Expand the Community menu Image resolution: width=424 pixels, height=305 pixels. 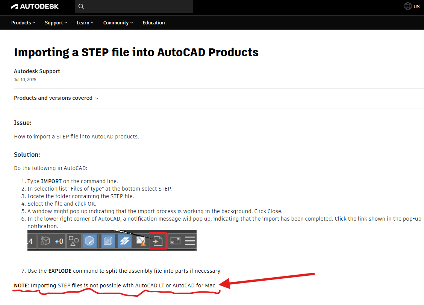pyautogui.click(x=118, y=23)
